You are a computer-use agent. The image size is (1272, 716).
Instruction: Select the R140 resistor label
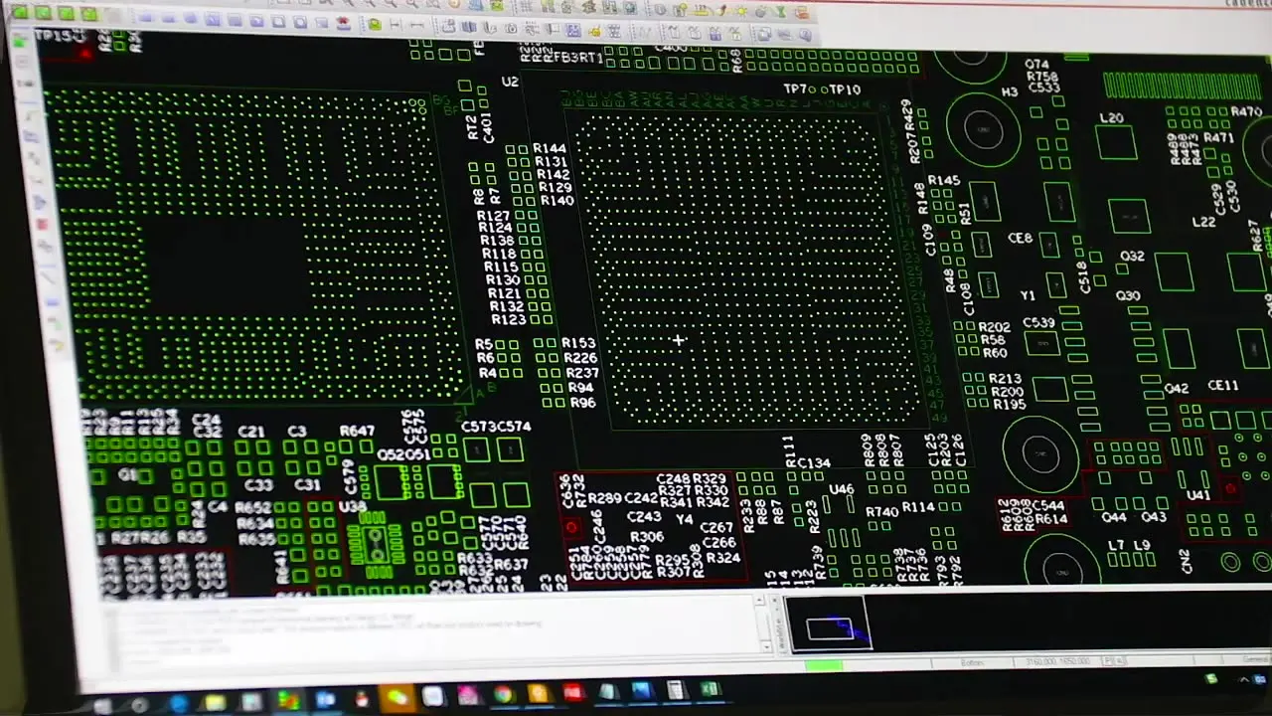coord(557,201)
